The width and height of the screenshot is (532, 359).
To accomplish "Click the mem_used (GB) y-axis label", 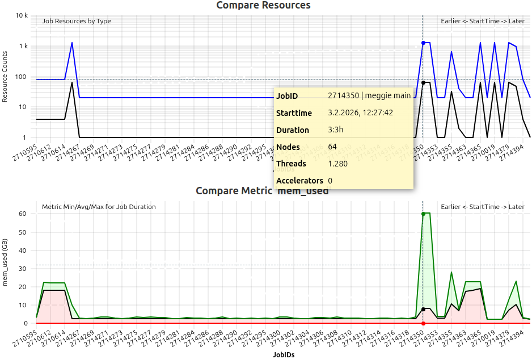I will pos(6,262).
